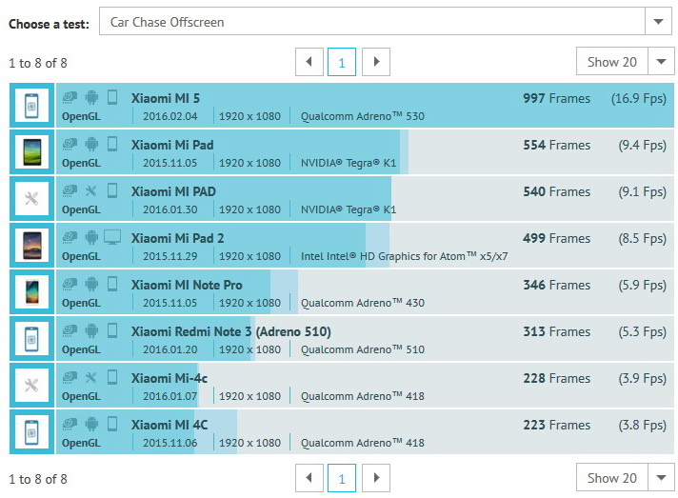Click phone icon in Xiaomi MI 4C row
The image size is (678, 498).
point(112,424)
